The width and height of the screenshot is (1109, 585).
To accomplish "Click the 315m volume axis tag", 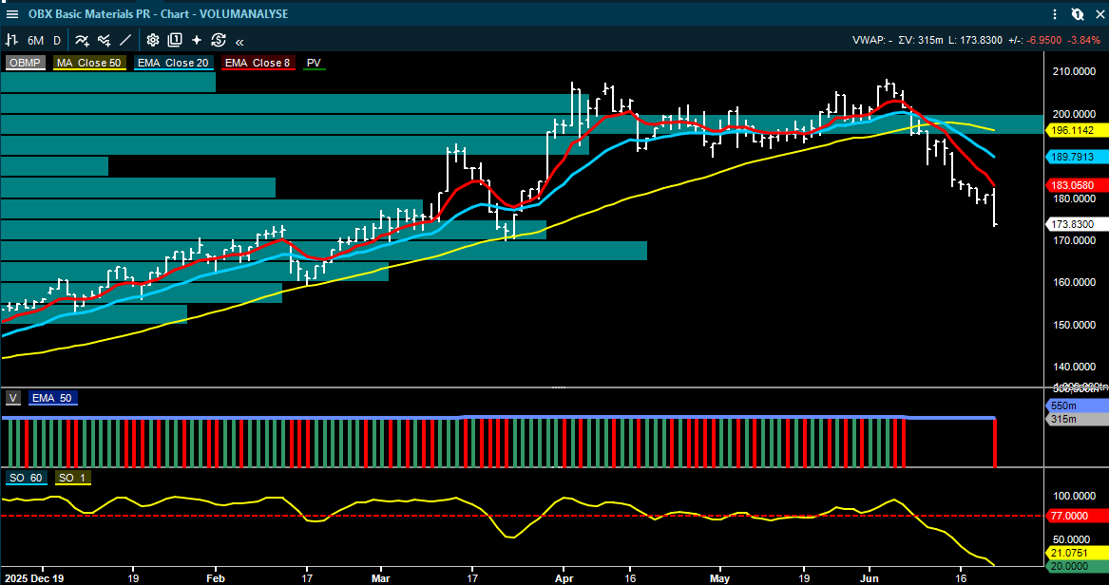I will [x=1076, y=419].
